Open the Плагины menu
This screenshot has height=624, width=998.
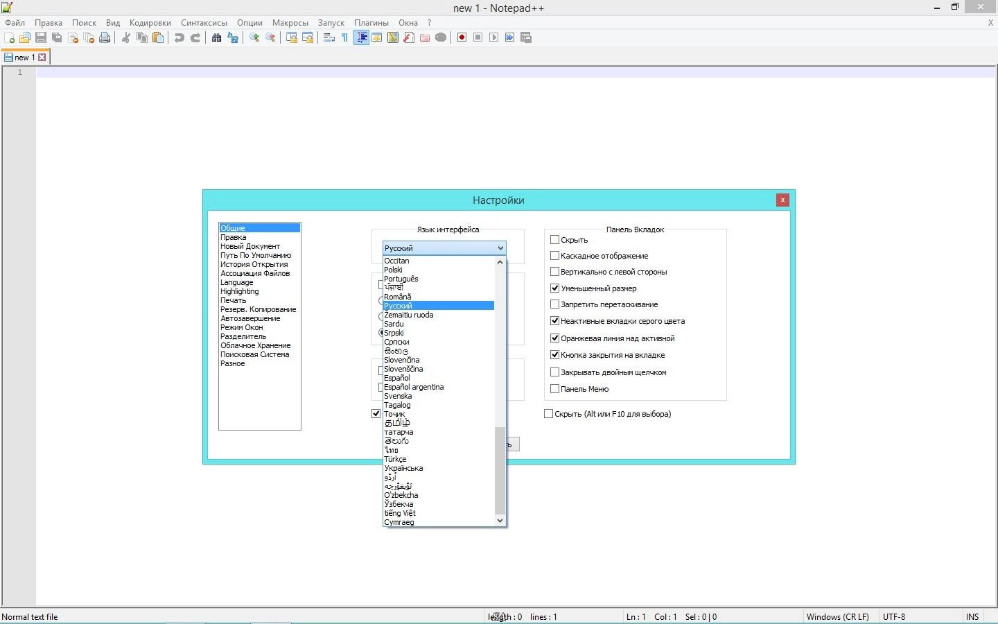[371, 22]
